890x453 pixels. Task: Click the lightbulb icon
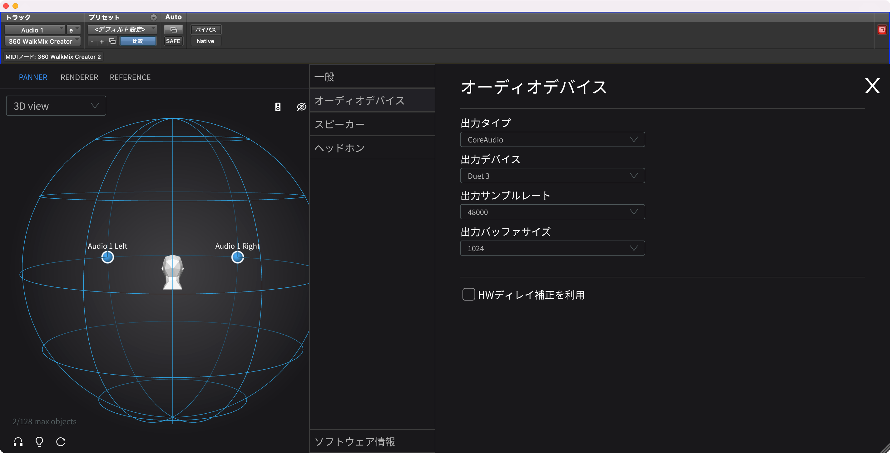(x=39, y=442)
